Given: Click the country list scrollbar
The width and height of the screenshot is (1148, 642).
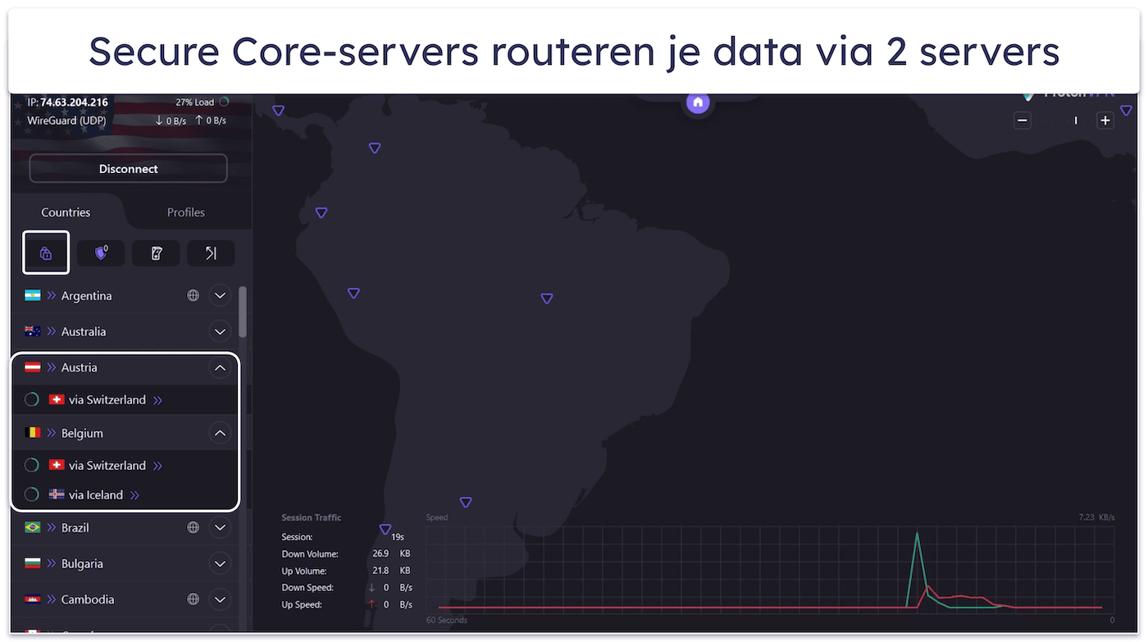Looking at the screenshot, I should 243,312.
